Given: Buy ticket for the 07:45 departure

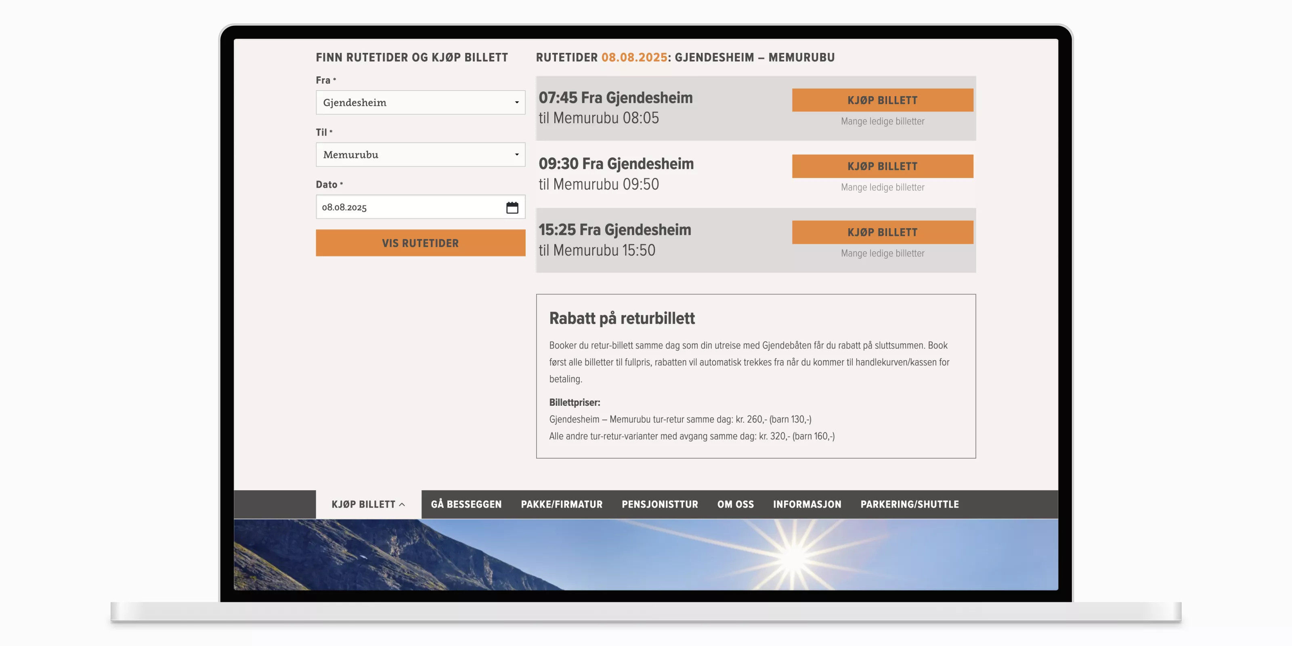Looking at the screenshot, I should click(882, 100).
